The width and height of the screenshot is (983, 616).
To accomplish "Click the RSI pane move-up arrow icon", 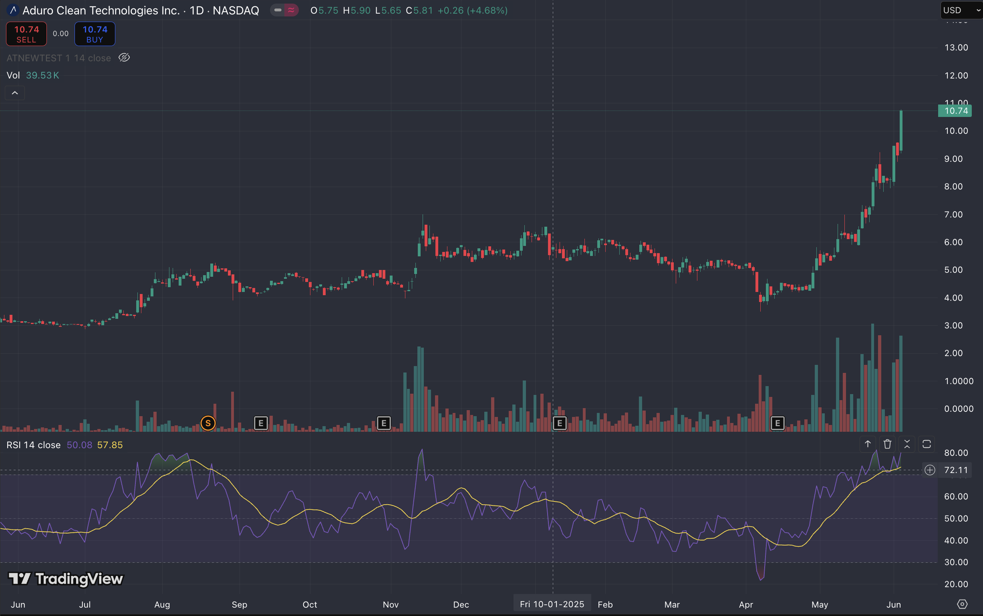I will pos(868,444).
